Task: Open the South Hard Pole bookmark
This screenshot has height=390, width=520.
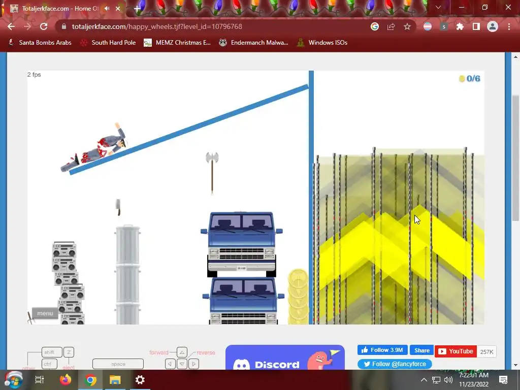Action: [x=108, y=43]
